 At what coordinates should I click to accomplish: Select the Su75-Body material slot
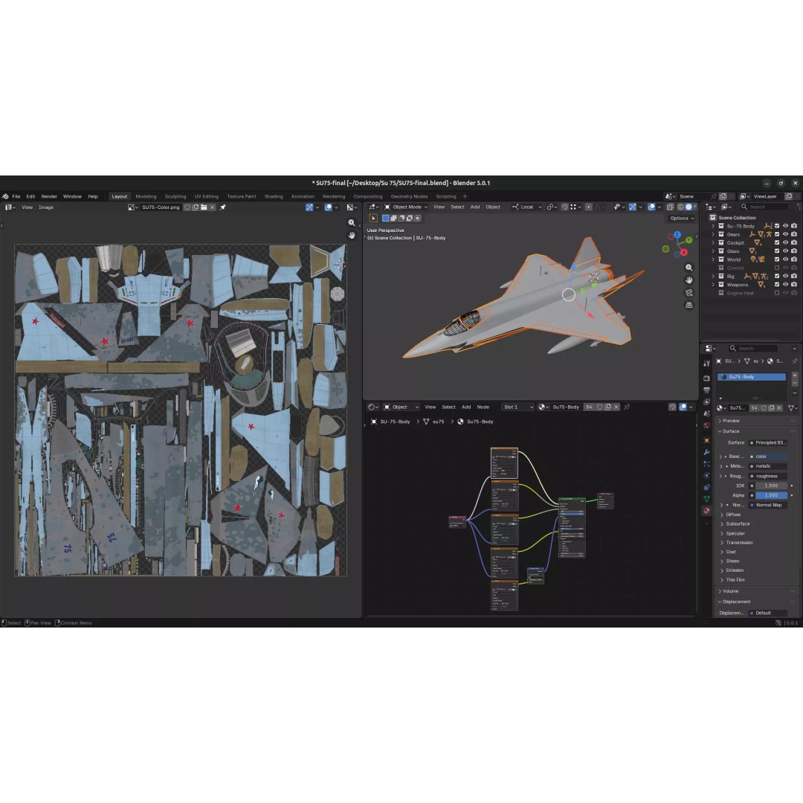click(751, 377)
